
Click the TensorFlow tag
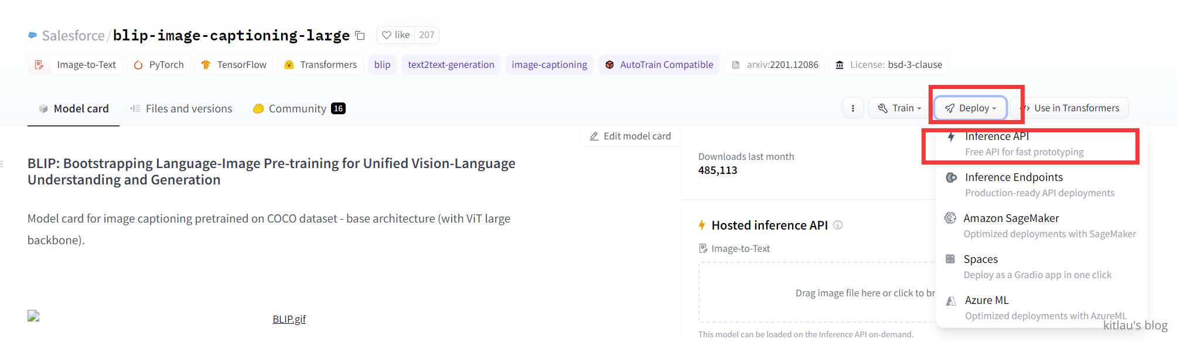click(x=234, y=64)
